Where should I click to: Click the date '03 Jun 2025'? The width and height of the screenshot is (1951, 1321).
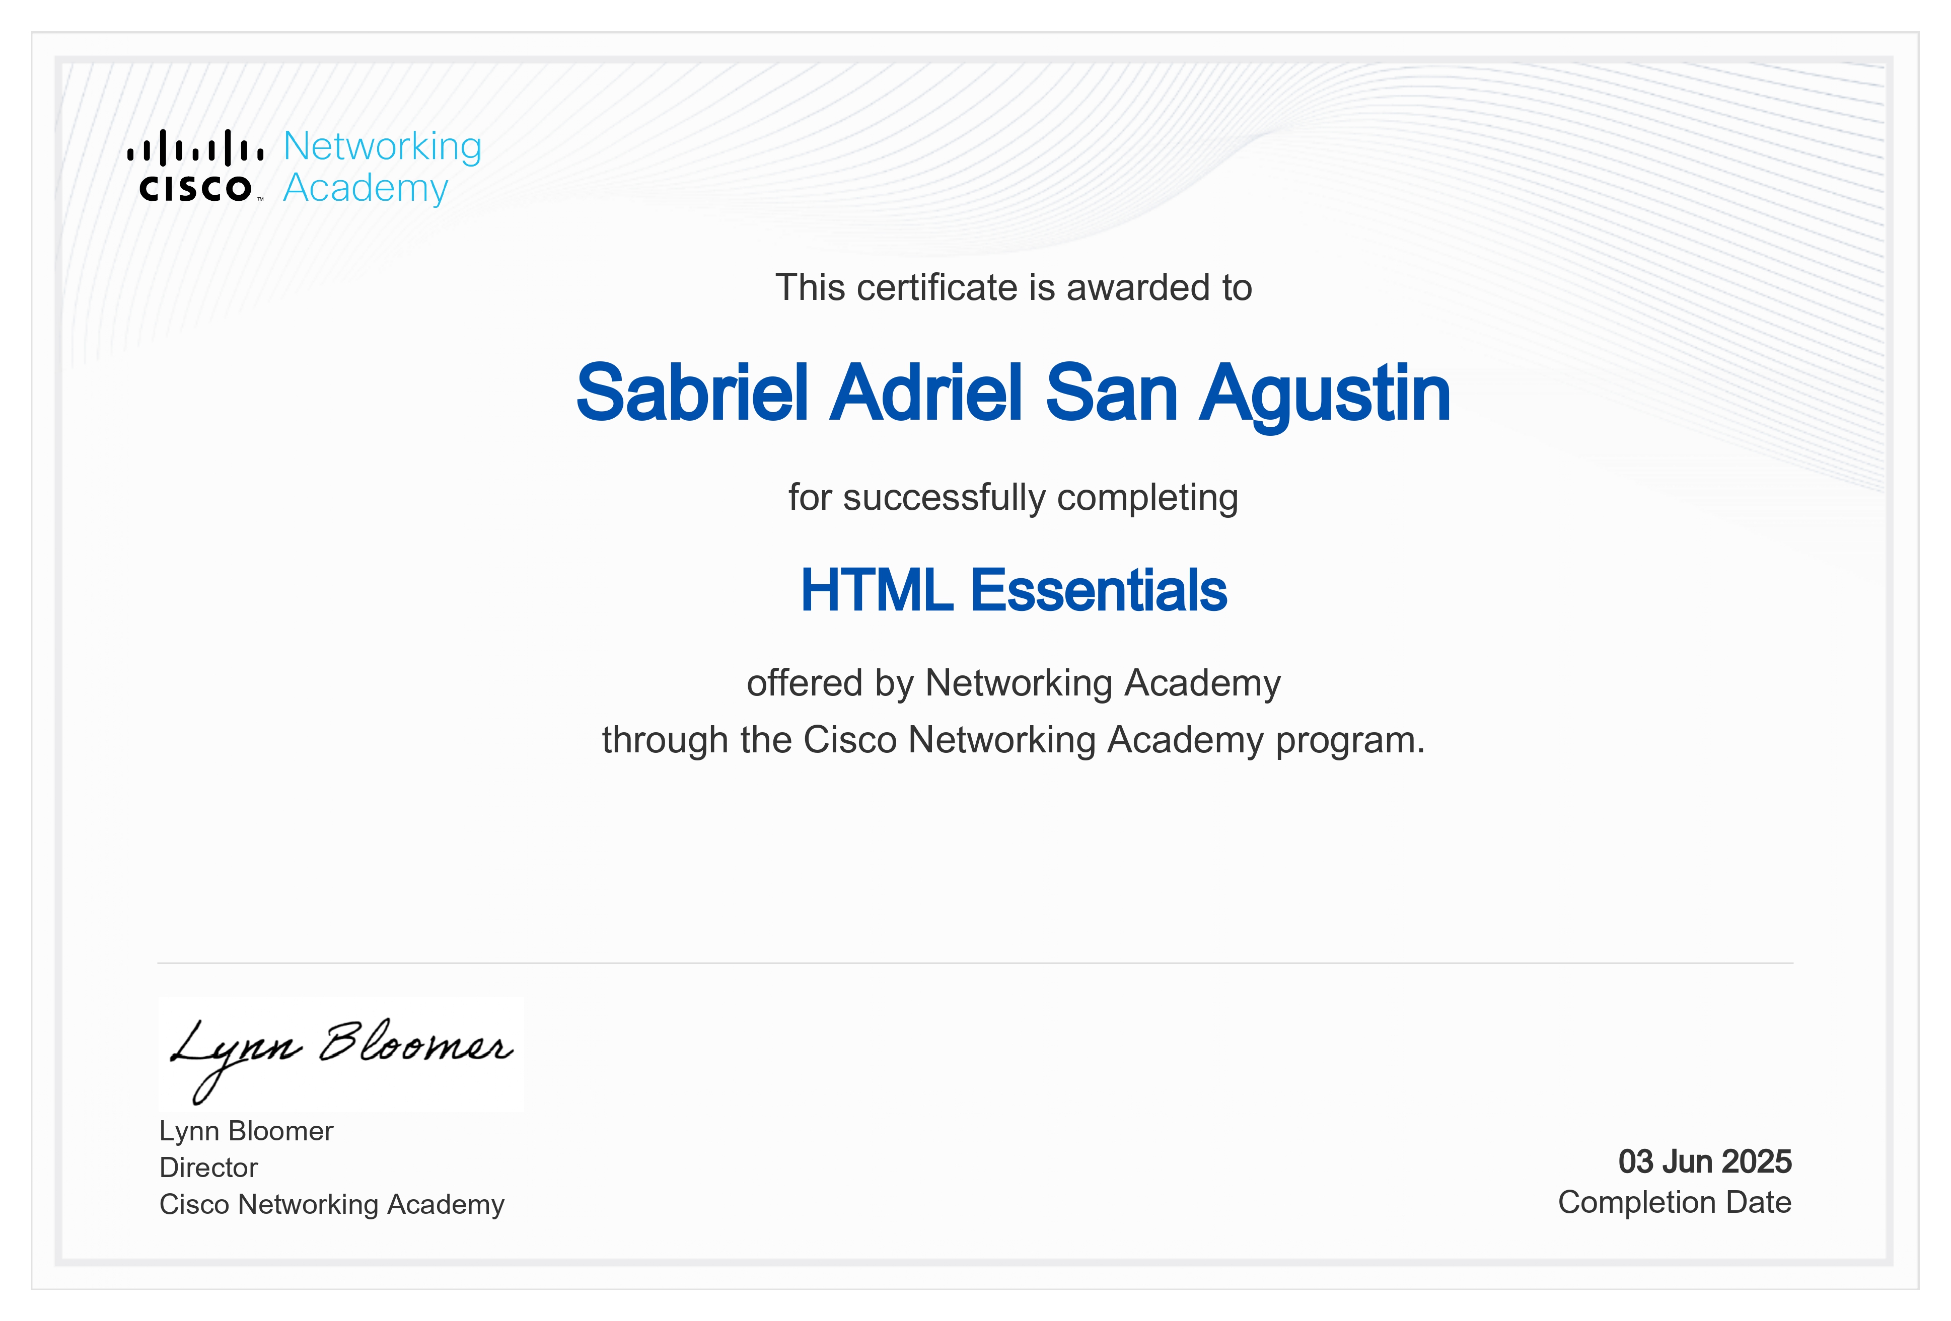click(x=1705, y=1161)
